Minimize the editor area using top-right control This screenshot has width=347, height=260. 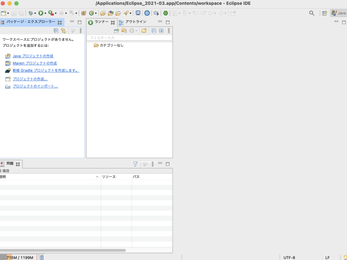[x=336, y=22]
